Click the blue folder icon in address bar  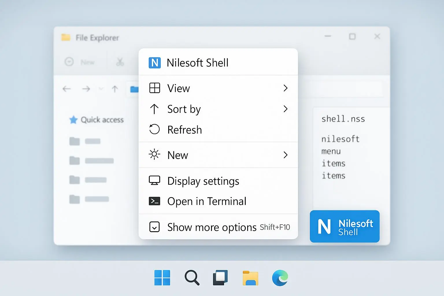point(134,89)
